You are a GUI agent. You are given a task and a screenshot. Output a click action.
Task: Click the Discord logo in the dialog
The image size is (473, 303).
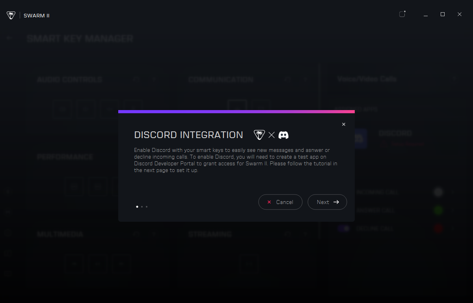pyautogui.click(x=283, y=135)
